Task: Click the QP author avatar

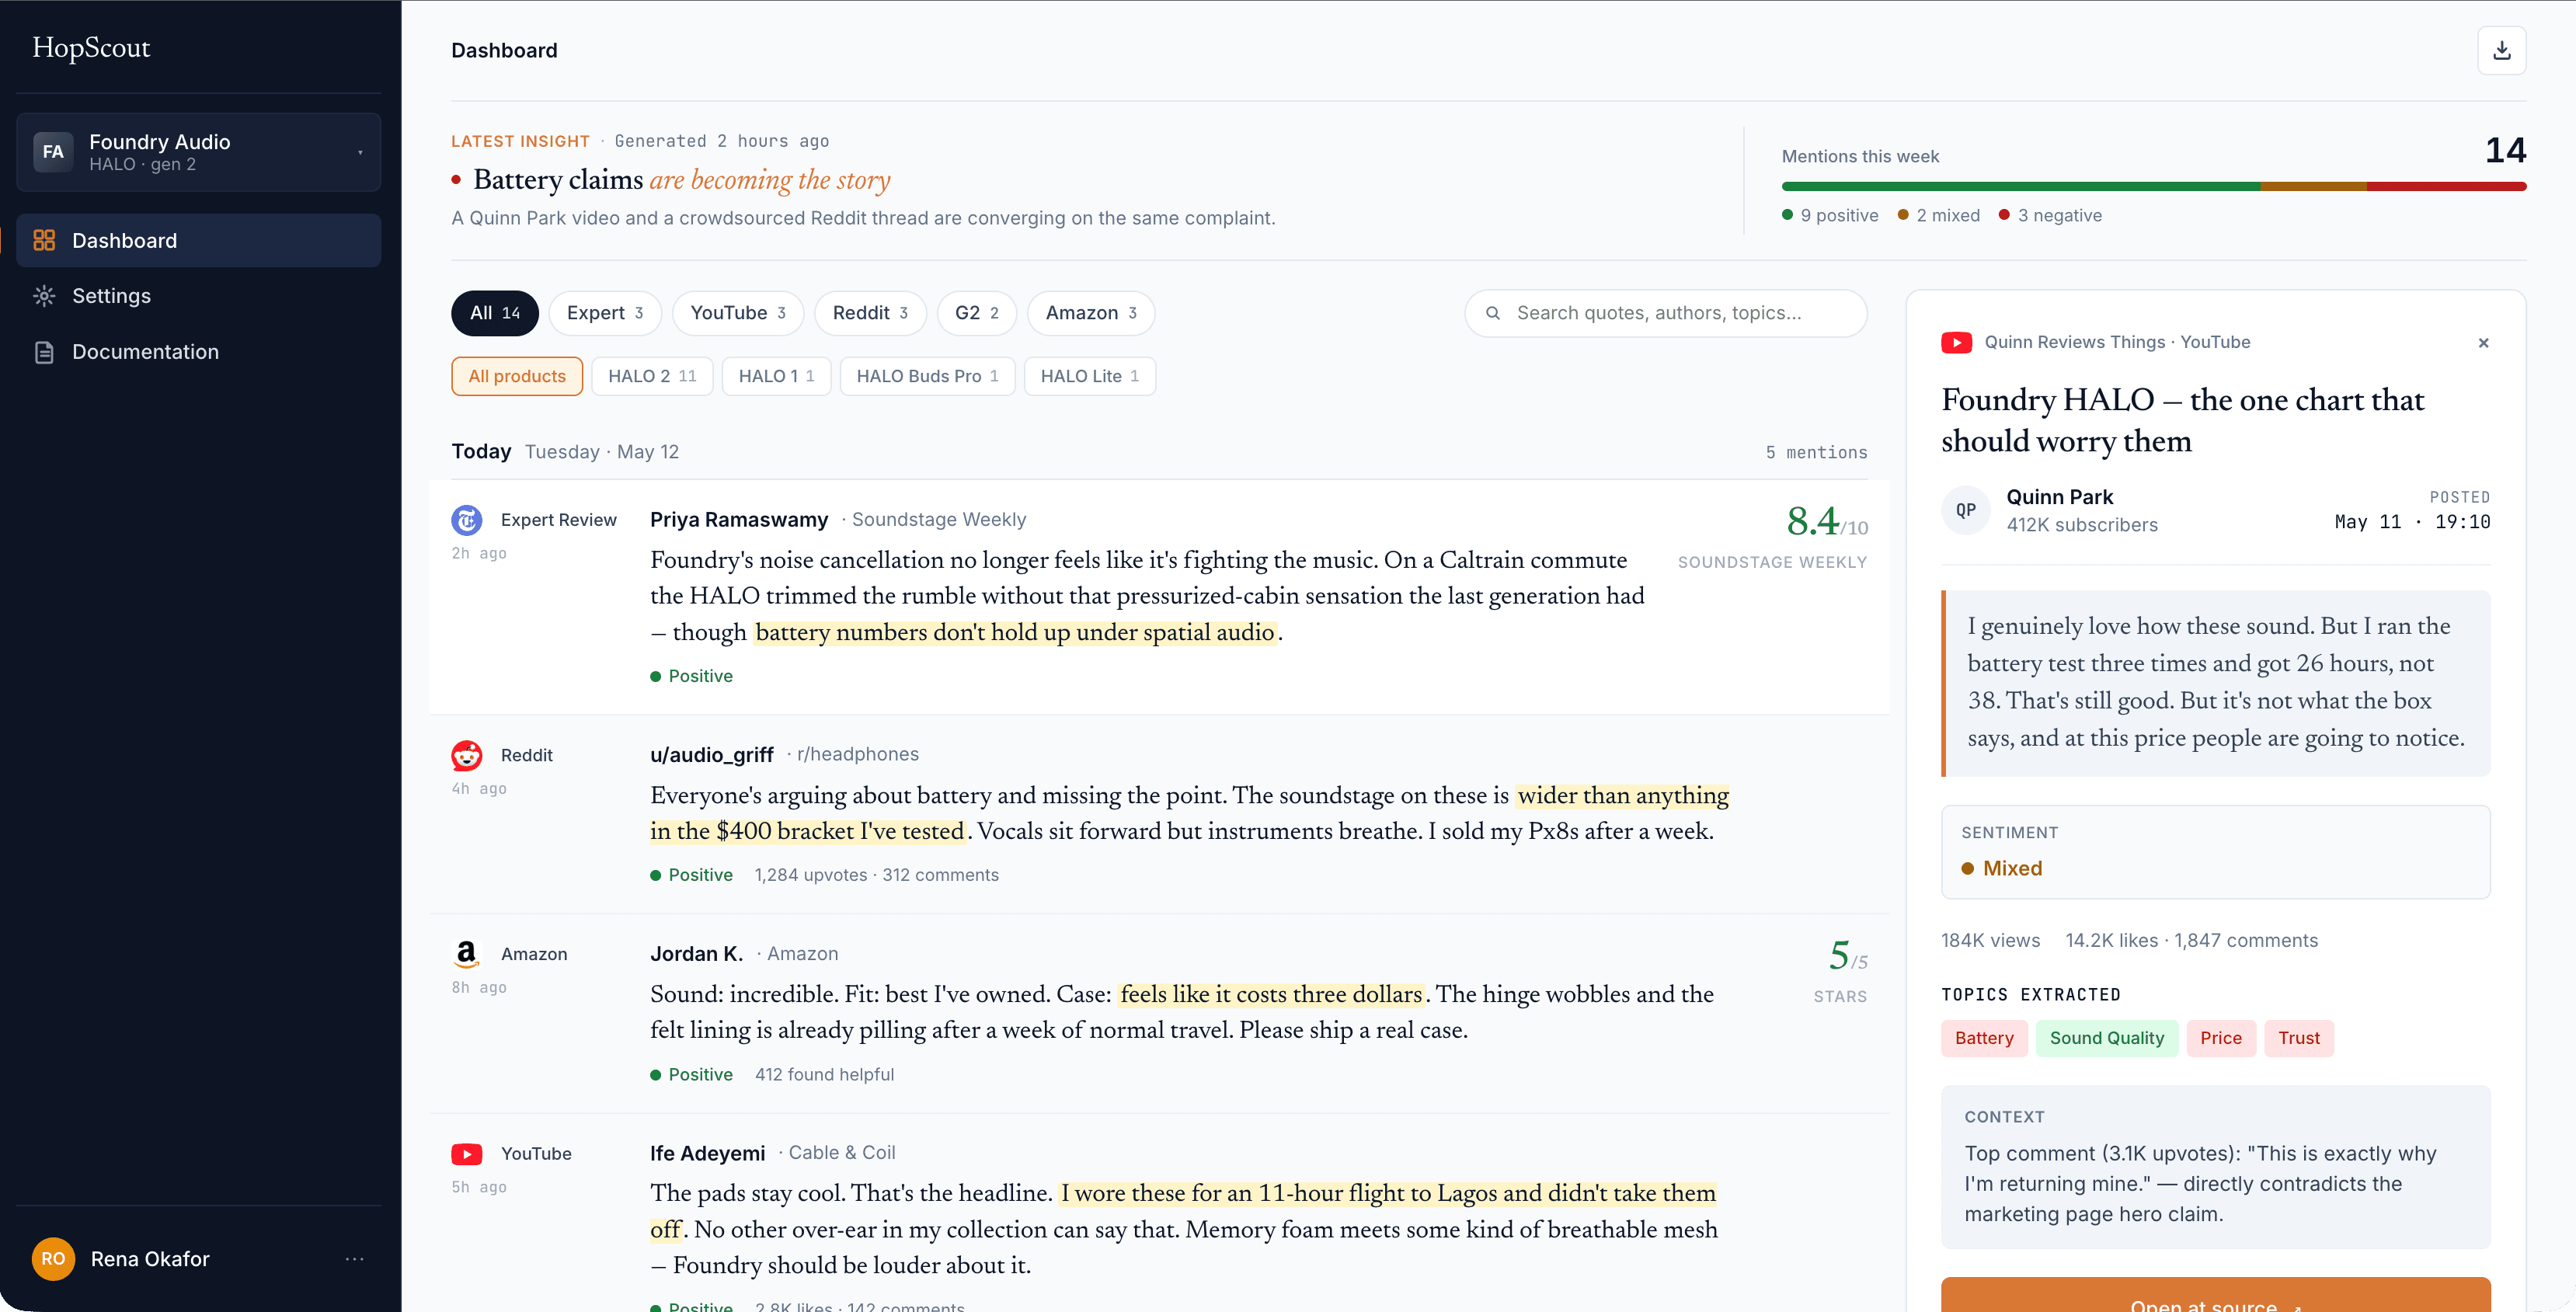Action: tap(1965, 510)
